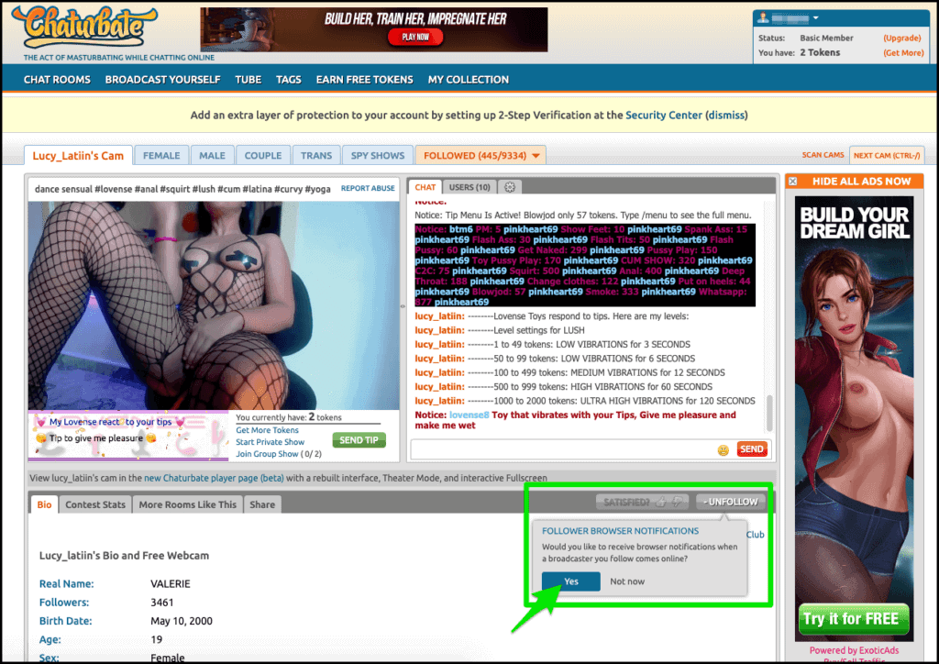The height and width of the screenshot is (664, 939).
Task: Click the thumbs up satisfied icon
Action: 661,502
